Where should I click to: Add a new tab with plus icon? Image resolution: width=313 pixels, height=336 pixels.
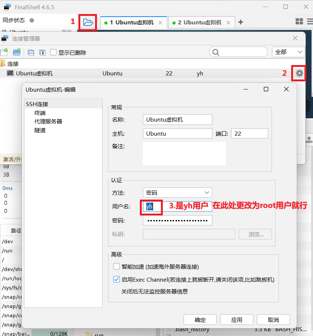click(241, 22)
